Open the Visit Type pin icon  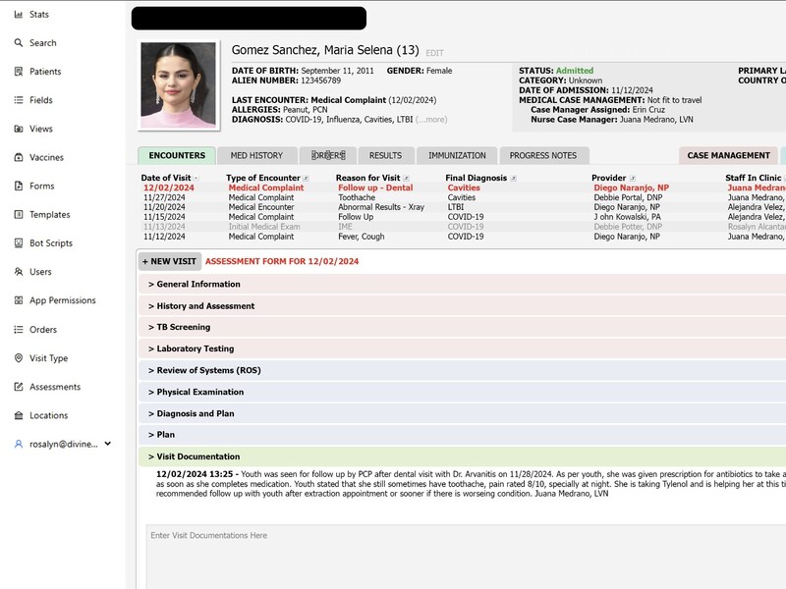click(x=19, y=358)
